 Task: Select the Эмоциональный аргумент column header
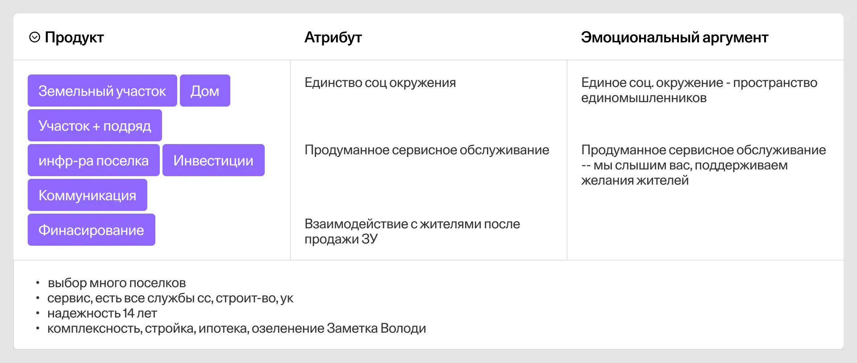click(674, 37)
